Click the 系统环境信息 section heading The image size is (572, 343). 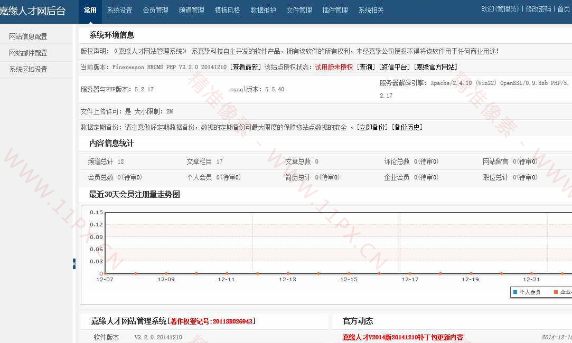(x=111, y=35)
